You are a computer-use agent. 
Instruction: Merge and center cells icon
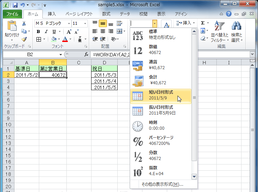click(x=119, y=31)
